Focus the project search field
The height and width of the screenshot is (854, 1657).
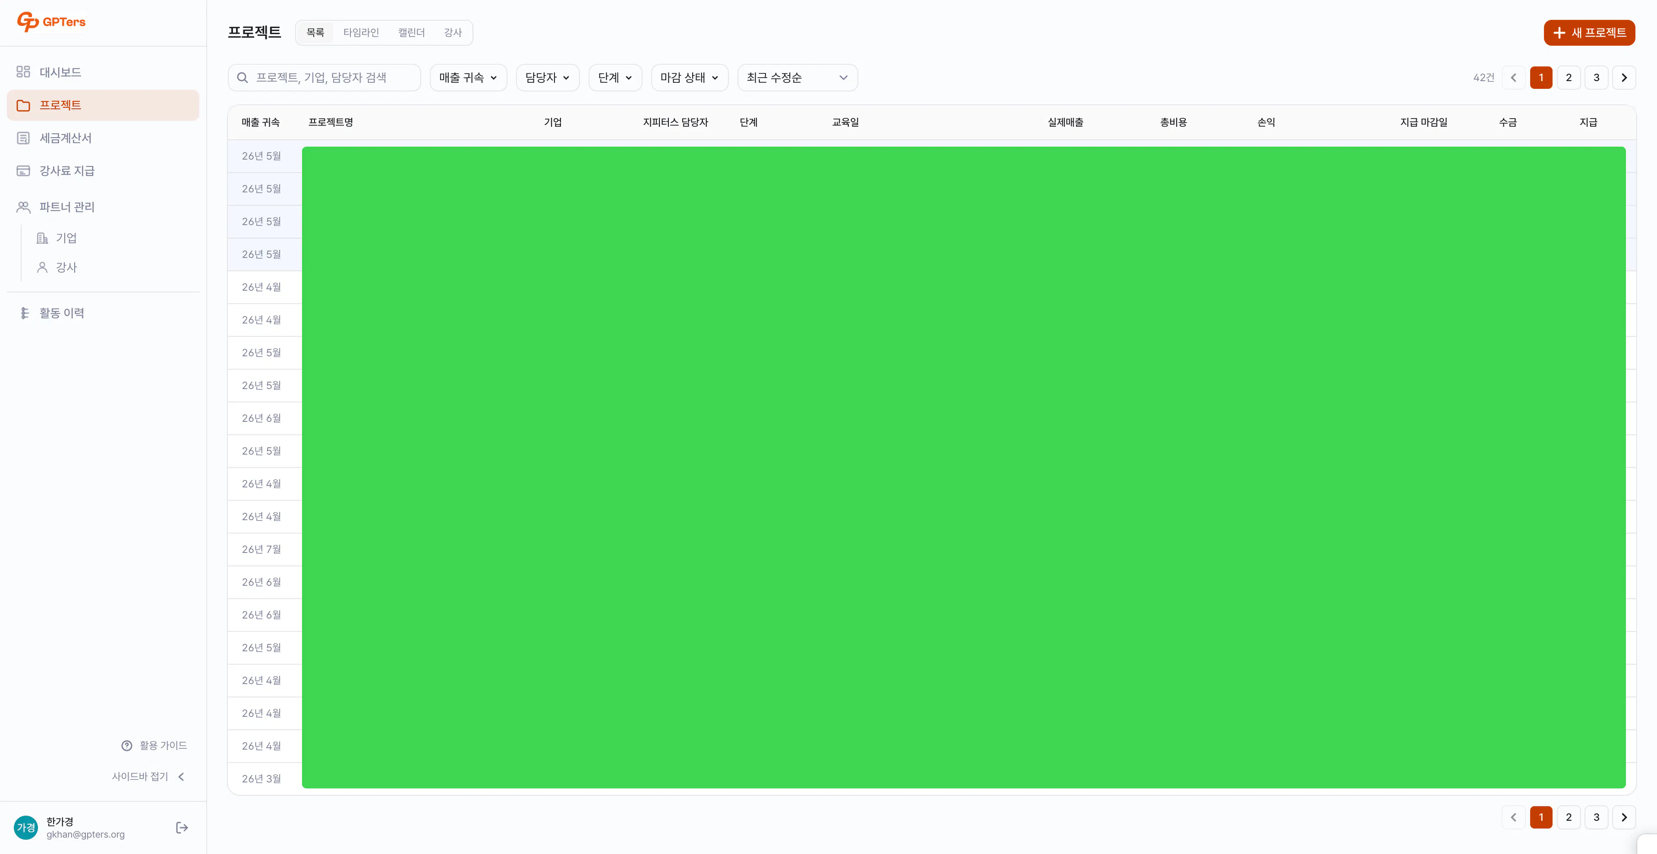pos(324,78)
